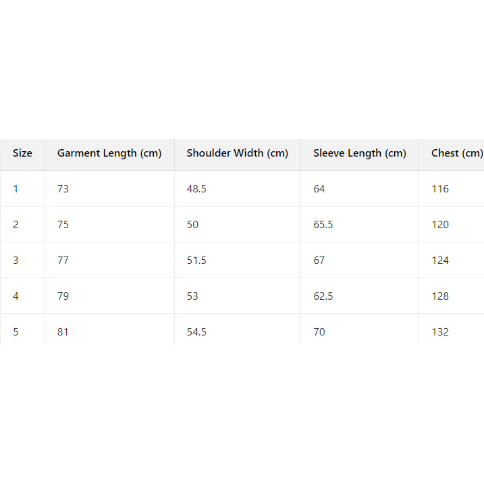The image size is (484, 484).
Task: Select the size 2 row cell
Action: tap(16, 225)
